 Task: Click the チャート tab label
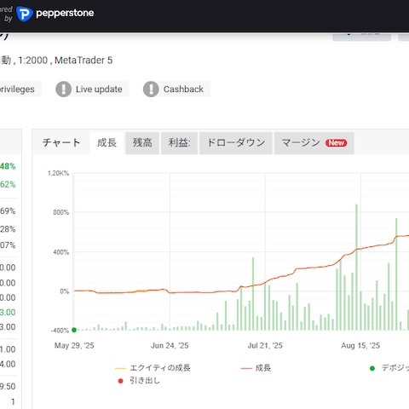(61, 143)
